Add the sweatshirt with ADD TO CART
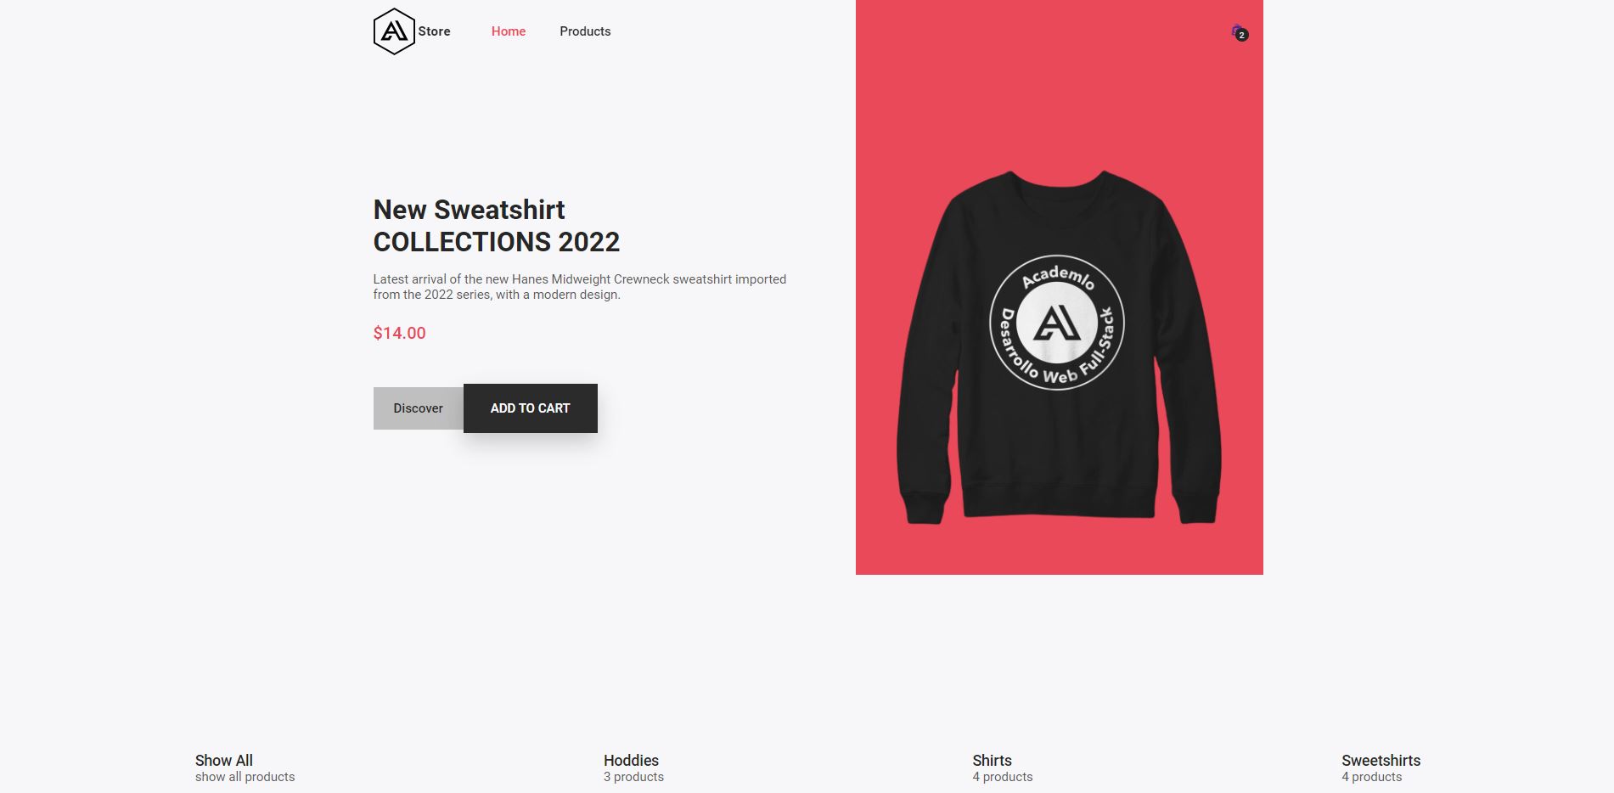The height and width of the screenshot is (793, 1614). point(531,408)
